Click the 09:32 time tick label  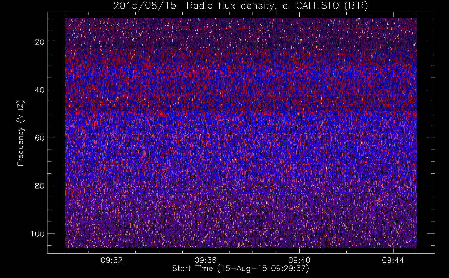pos(112,260)
